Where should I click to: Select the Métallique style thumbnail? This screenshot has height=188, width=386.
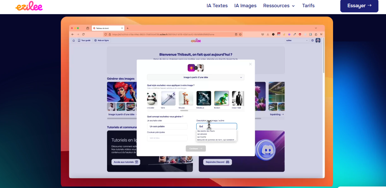204,98
